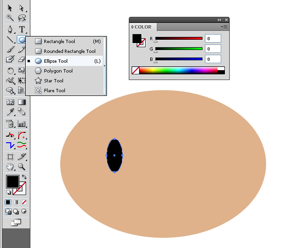
Task: Activate the Fill swatch in Color panel
Action: (x=137, y=38)
